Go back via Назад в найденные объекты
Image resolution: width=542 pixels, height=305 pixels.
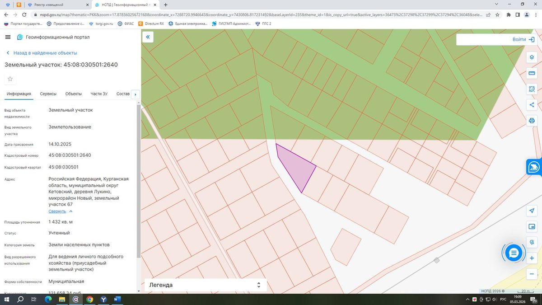42,53
